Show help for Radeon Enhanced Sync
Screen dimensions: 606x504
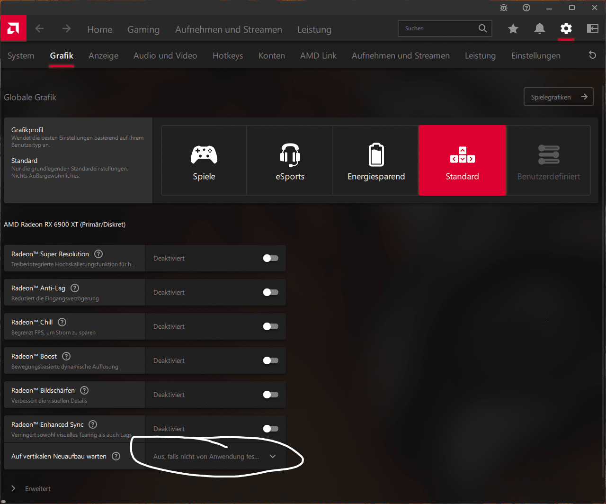point(93,424)
